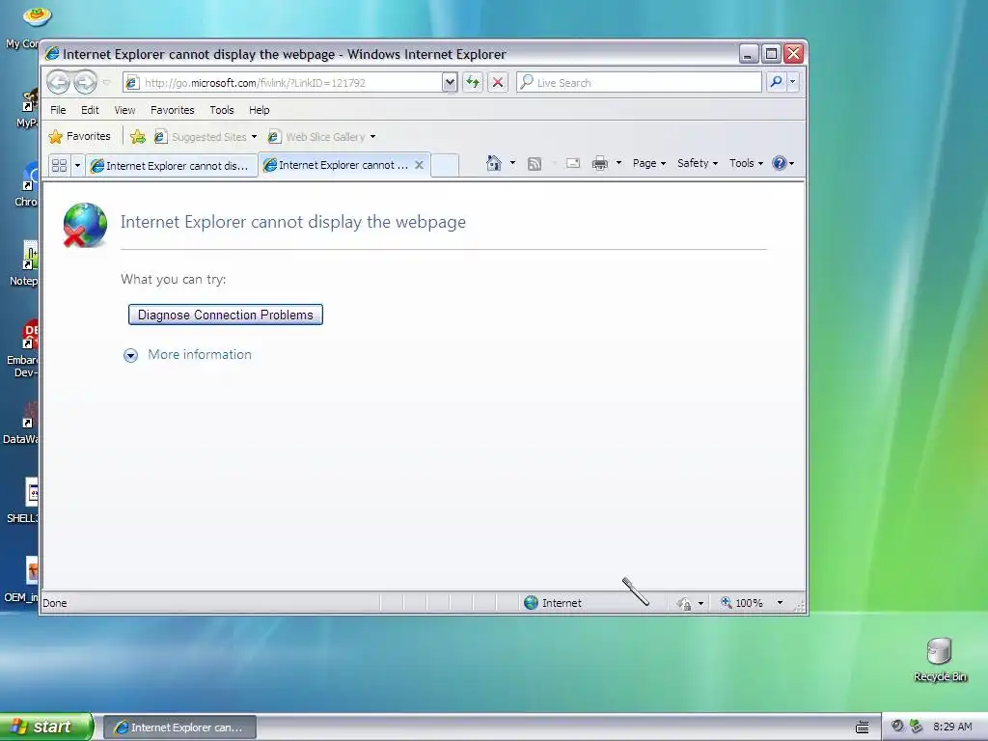Open the search provider dropdown arrow
Screen dimensions: 988x741
point(793,82)
